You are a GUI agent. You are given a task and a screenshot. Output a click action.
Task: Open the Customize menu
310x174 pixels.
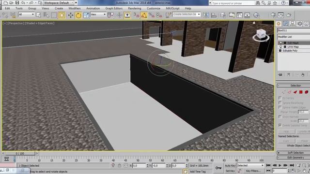point(154,8)
